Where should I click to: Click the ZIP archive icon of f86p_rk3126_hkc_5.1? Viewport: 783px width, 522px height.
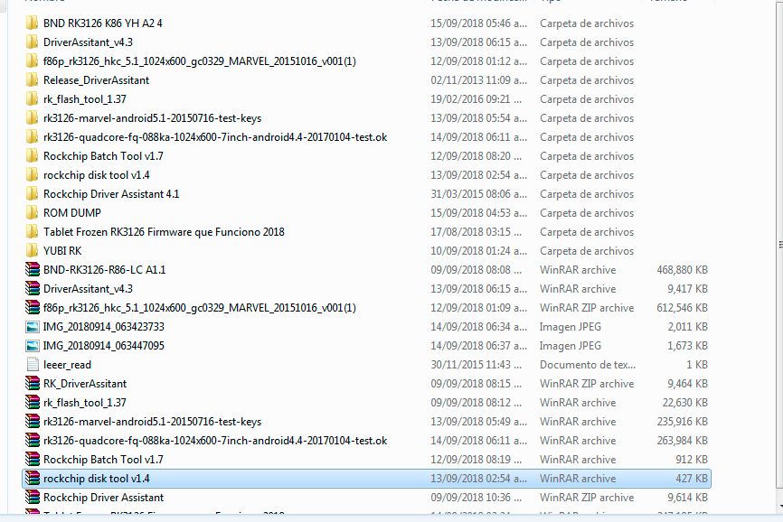(x=33, y=307)
